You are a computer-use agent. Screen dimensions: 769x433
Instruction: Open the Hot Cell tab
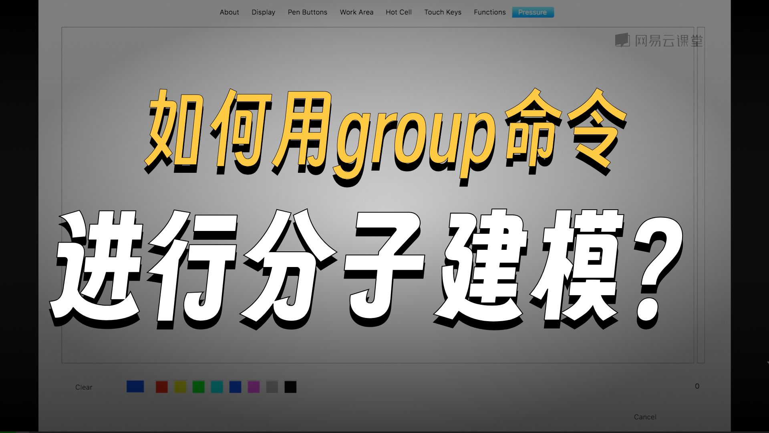tap(399, 12)
